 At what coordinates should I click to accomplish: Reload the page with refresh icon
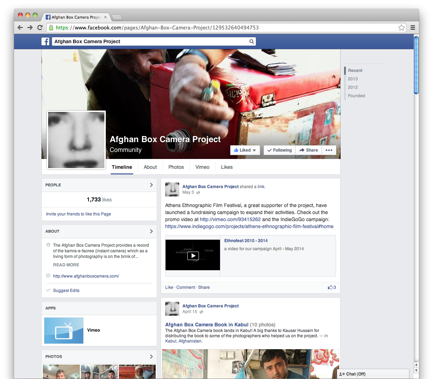tap(40, 27)
